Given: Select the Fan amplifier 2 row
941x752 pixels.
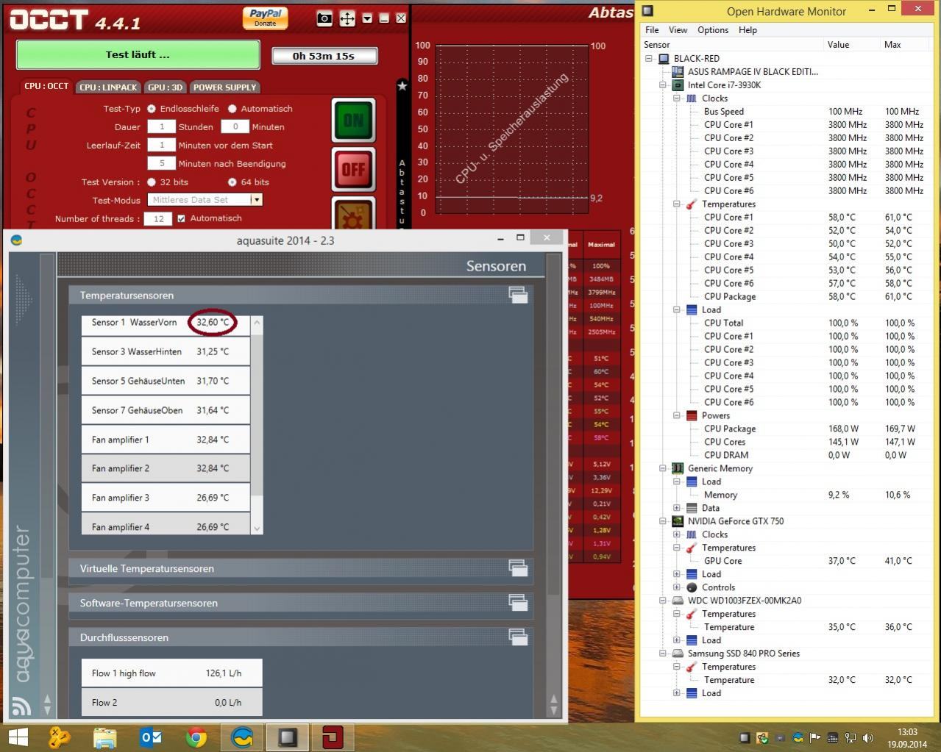Looking at the screenshot, I should coord(166,468).
